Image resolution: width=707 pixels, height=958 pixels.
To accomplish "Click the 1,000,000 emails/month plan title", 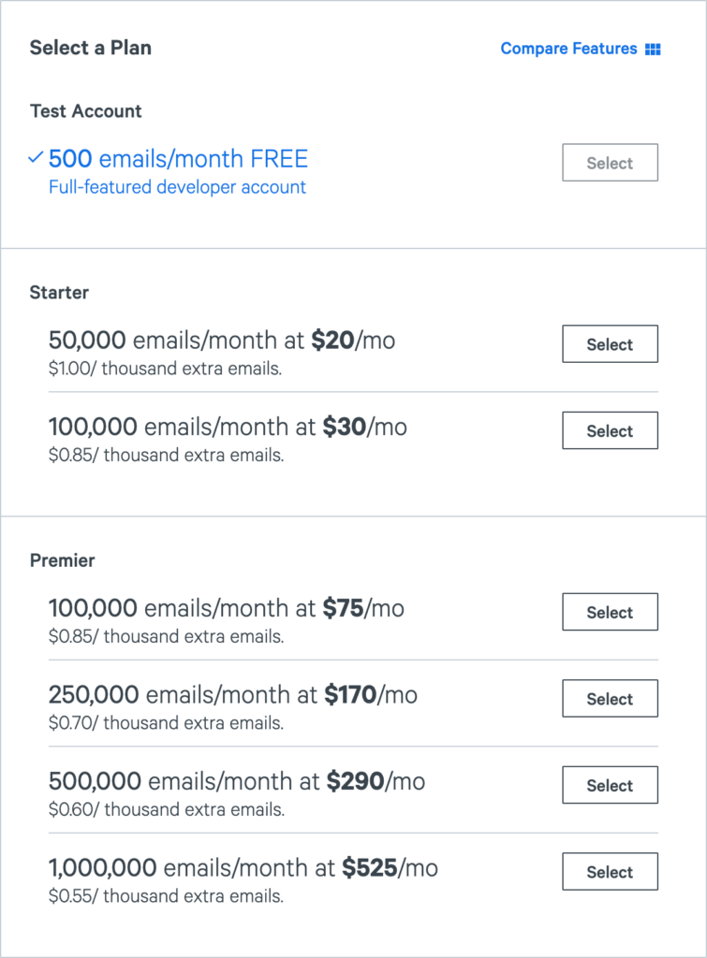I will click(x=243, y=868).
